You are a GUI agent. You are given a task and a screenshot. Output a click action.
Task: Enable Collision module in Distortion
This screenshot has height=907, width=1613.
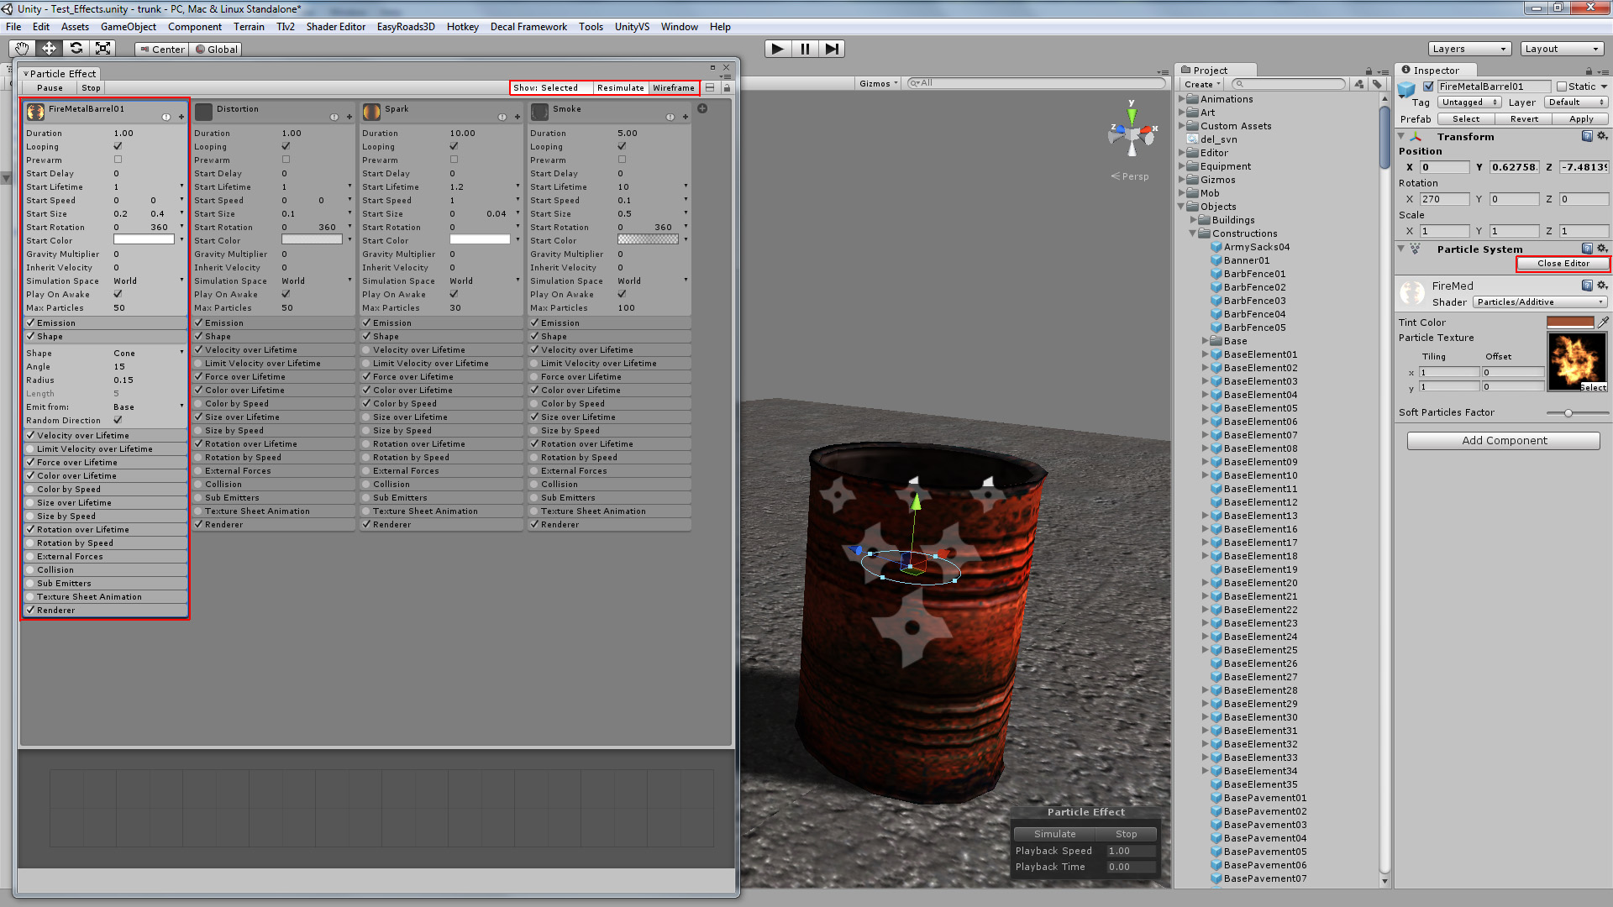tap(199, 484)
